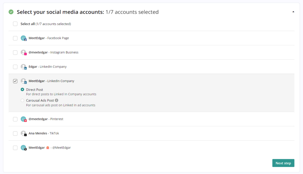Click the Next step button
Image resolution: width=303 pixels, height=174 pixels.
click(x=283, y=163)
